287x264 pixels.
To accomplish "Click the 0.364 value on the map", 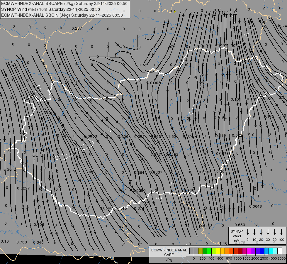I will pos(139,172).
